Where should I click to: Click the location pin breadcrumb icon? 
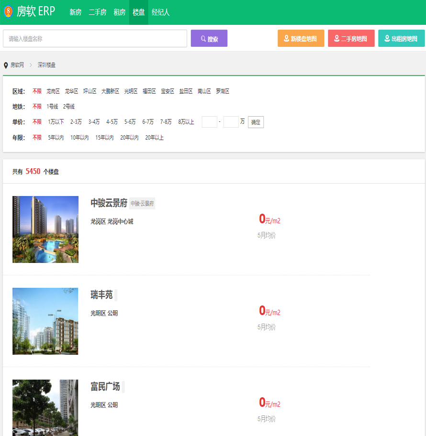6,65
